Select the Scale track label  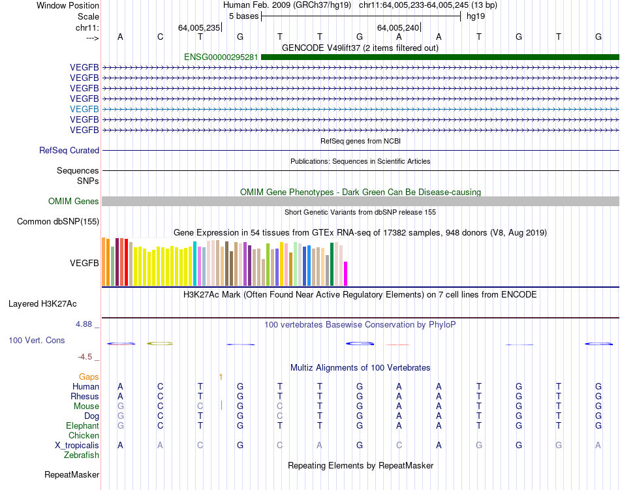pos(88,16)
